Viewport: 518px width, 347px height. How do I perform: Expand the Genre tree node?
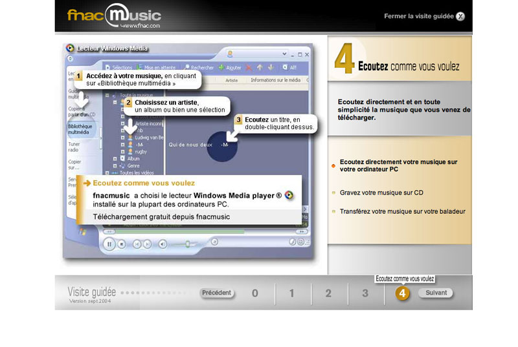pos(115,166)
